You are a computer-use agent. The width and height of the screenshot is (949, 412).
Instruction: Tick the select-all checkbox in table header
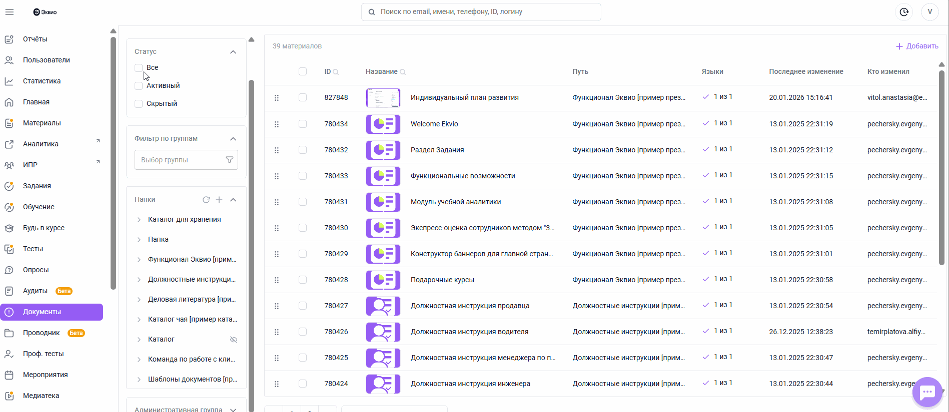click(x=303, y=71)
